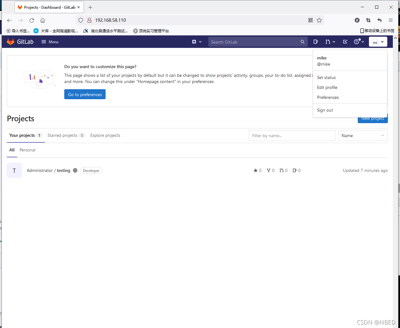Click the address bar URL 192.168.58.110

pos(110,20)
